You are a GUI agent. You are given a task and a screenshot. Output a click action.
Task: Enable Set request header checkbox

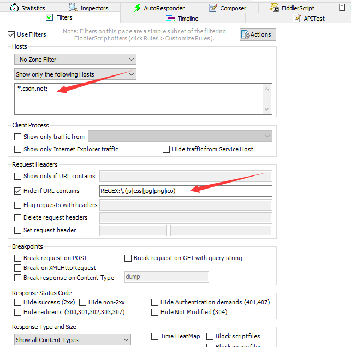point(17,230)
